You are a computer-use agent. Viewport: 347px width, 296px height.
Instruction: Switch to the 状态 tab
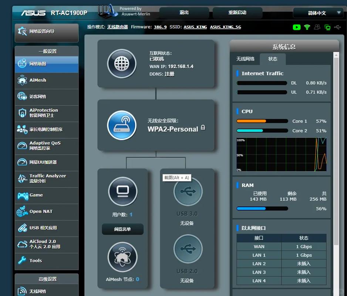(x=273, y=59)
